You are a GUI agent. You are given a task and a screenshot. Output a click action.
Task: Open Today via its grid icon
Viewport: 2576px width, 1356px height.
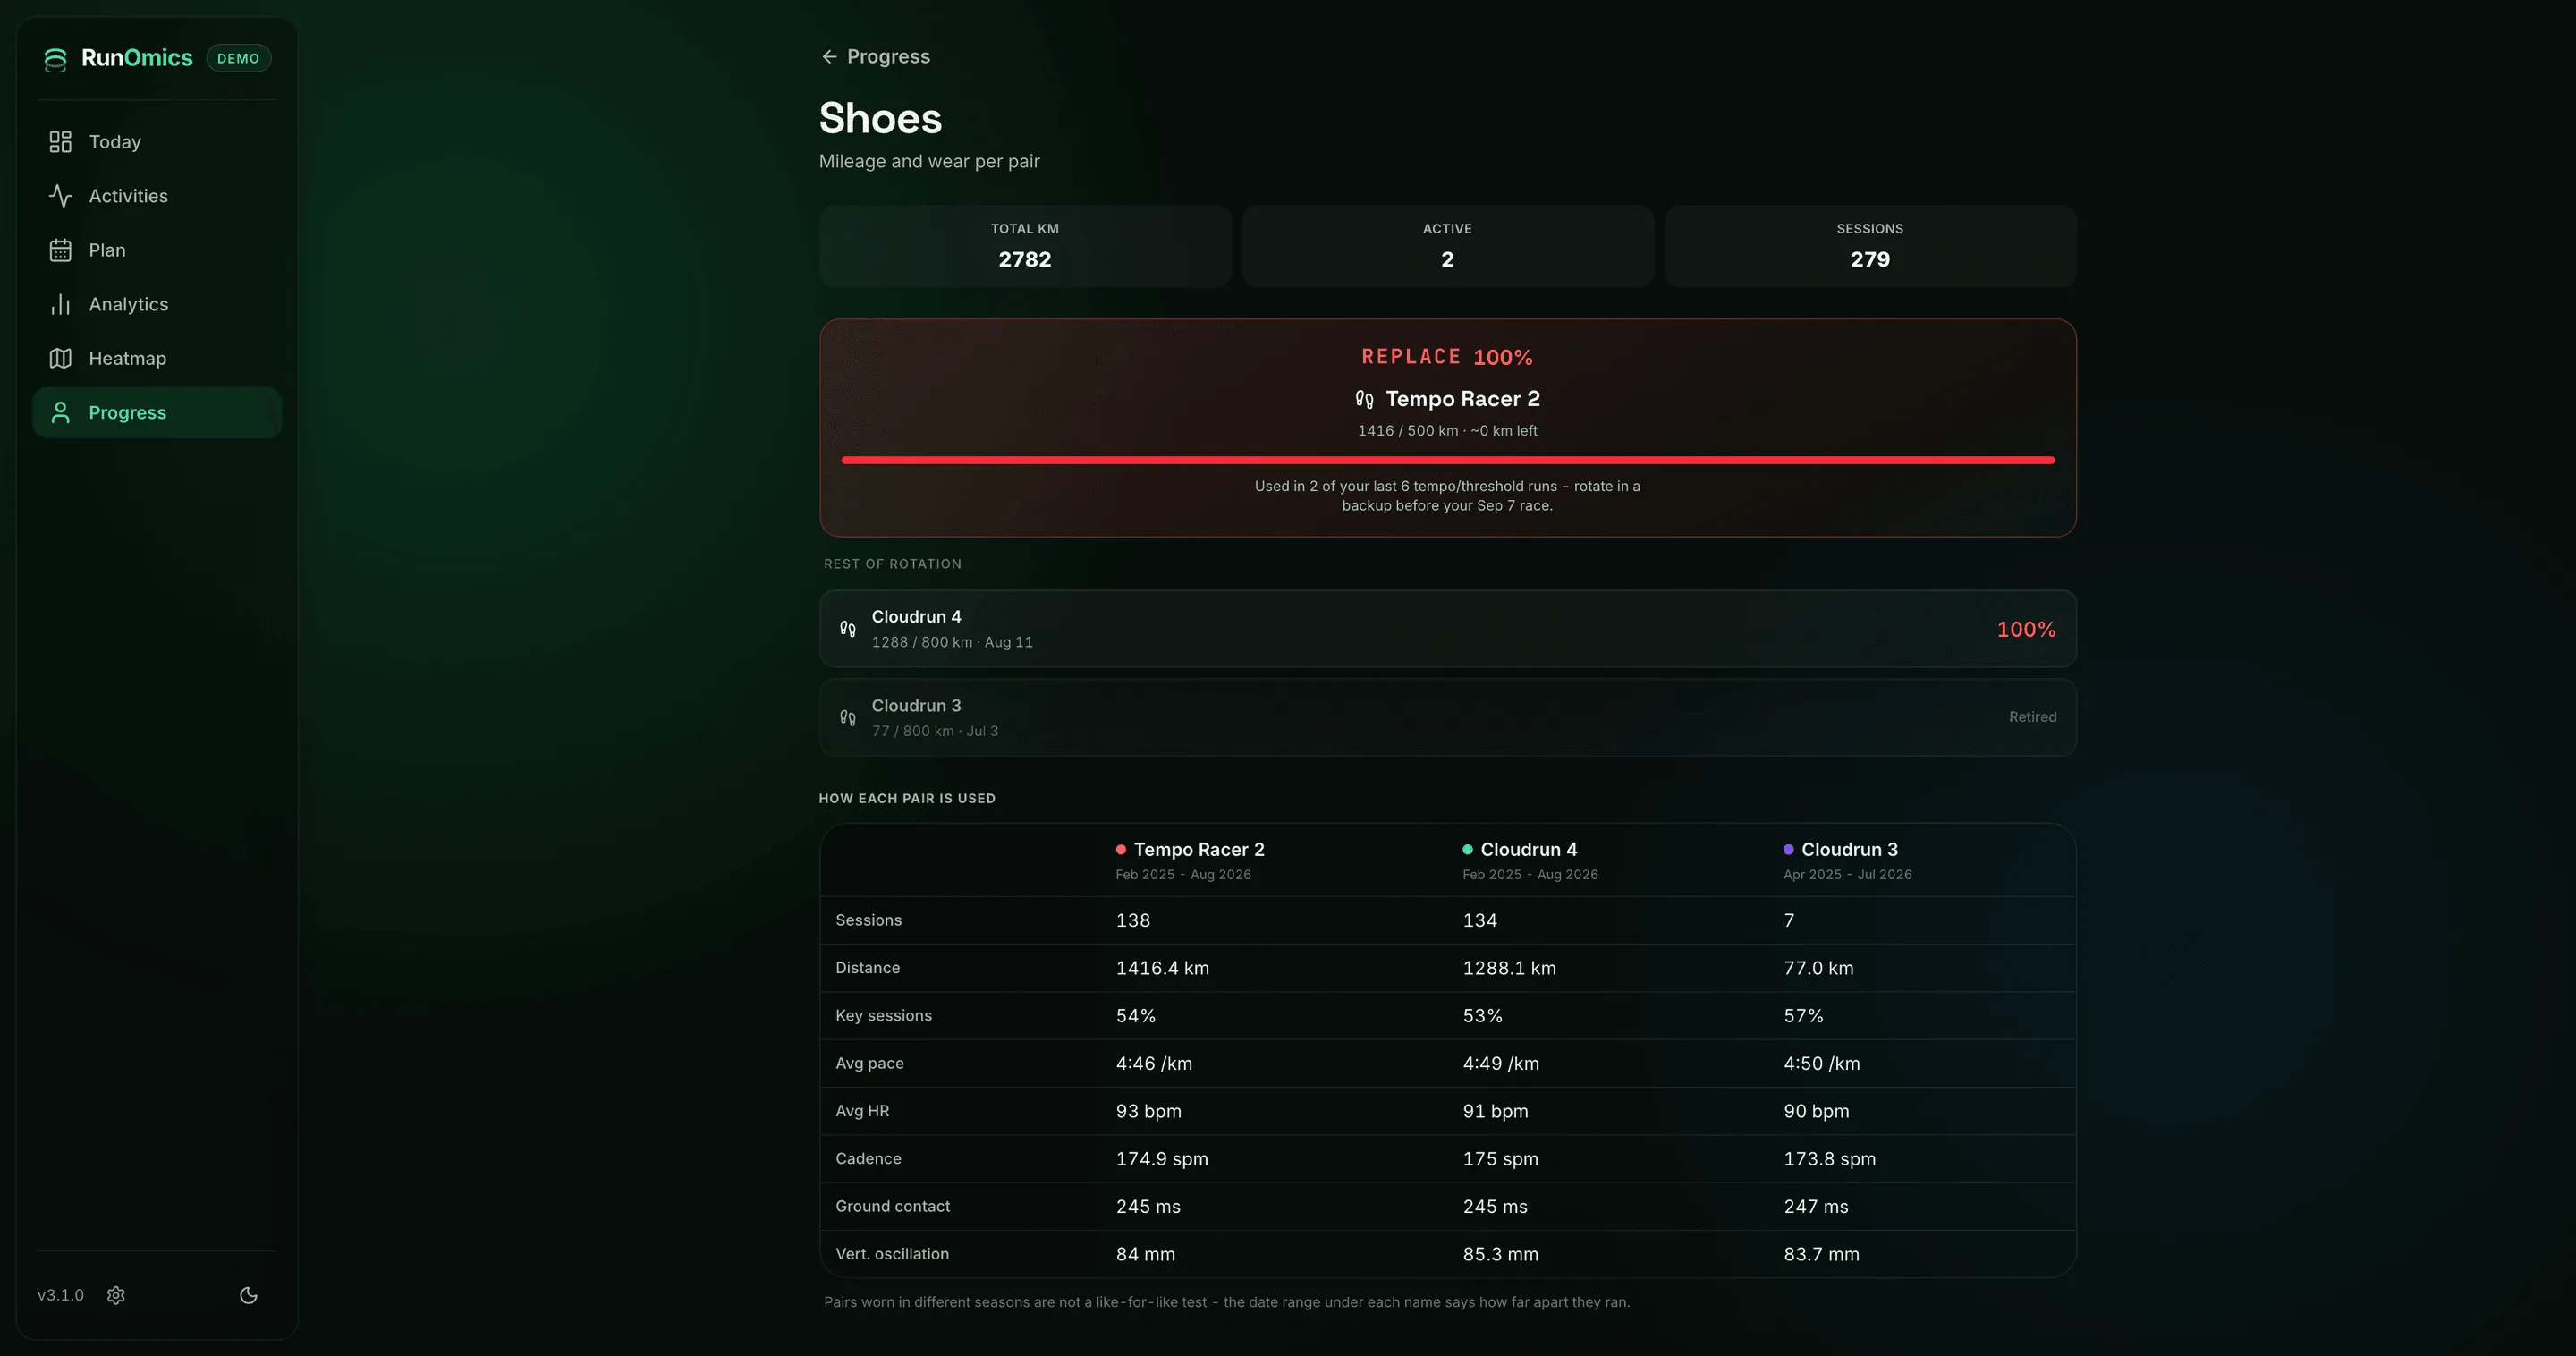point(60,142)
